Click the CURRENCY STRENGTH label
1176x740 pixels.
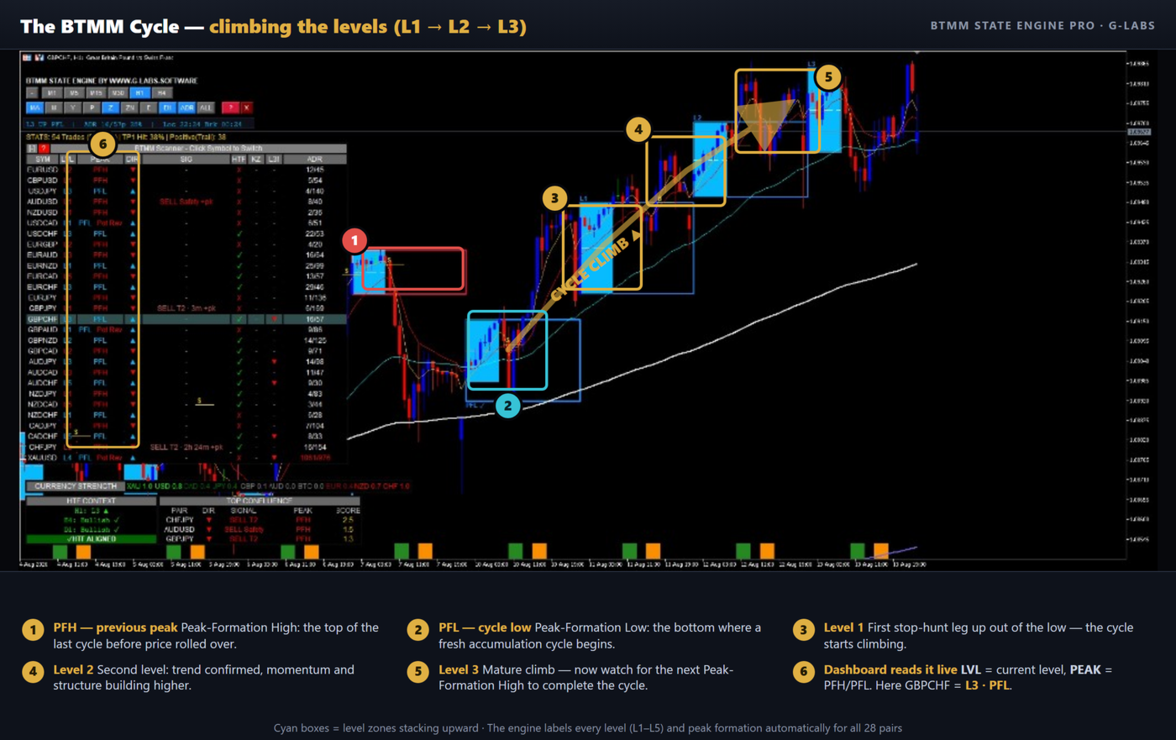click(x=76, y=486)
